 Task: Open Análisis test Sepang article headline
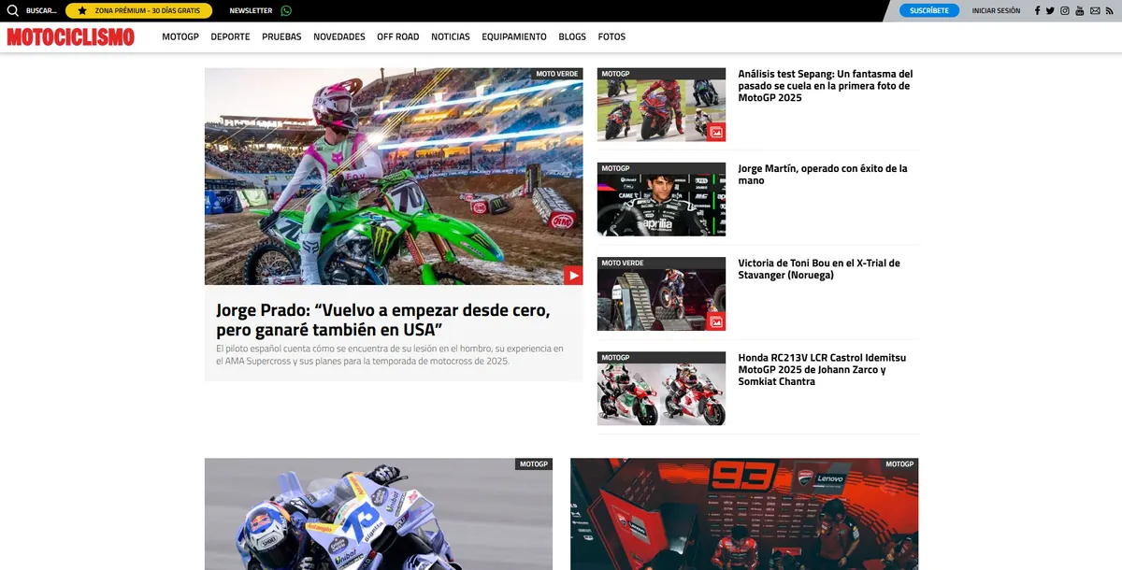point(826,86)
